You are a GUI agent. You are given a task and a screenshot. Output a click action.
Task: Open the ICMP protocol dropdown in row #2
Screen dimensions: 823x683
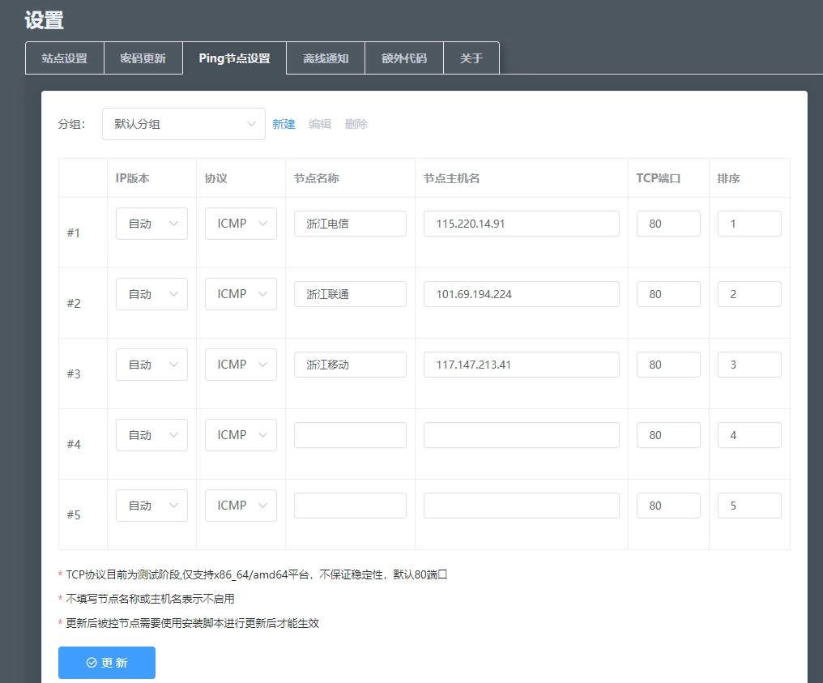point(241,294)
